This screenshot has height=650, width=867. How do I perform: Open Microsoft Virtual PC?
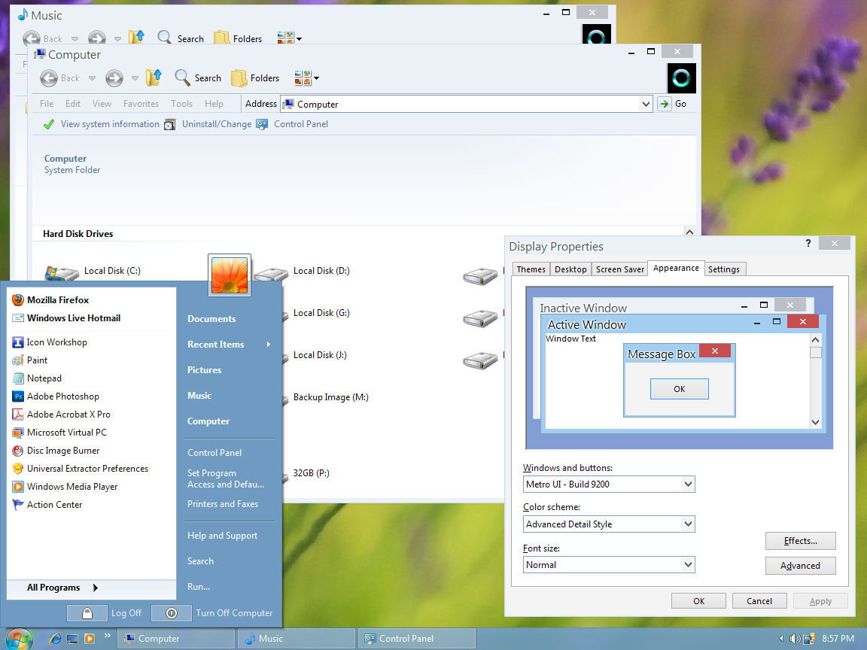71,432
